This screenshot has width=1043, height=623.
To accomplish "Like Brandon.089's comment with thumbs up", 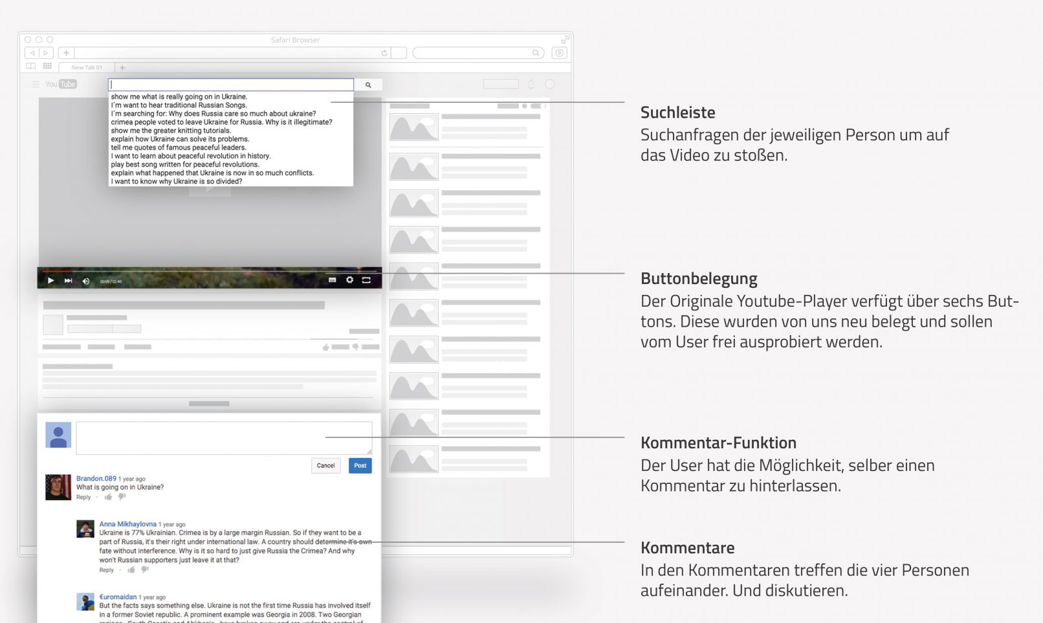I will click(108, 497).
